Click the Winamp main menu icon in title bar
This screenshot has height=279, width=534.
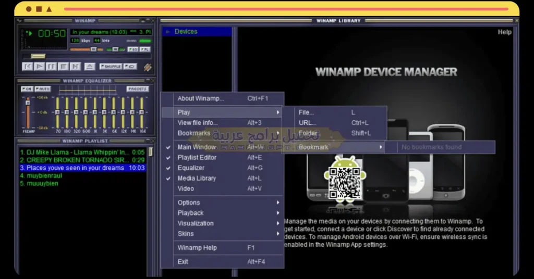click(x=19, y=21)
